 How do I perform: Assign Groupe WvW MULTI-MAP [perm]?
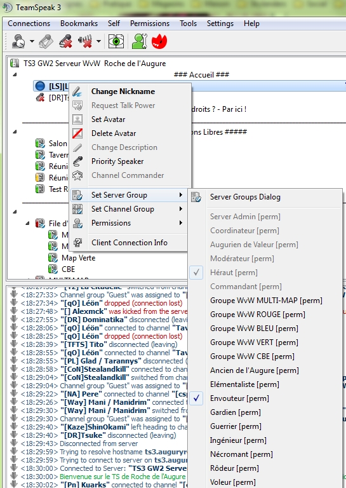(266, 301)
